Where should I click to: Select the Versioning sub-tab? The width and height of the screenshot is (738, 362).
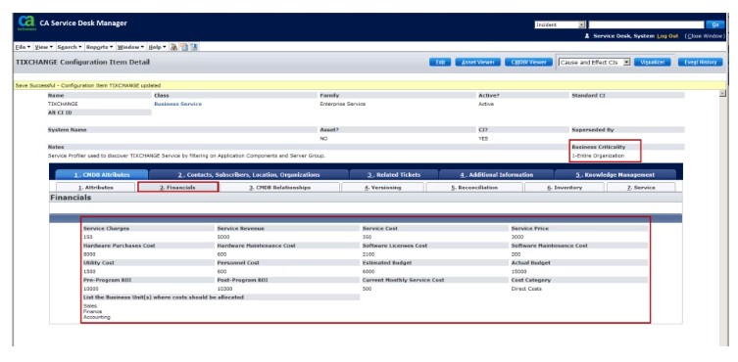point(382,187)
